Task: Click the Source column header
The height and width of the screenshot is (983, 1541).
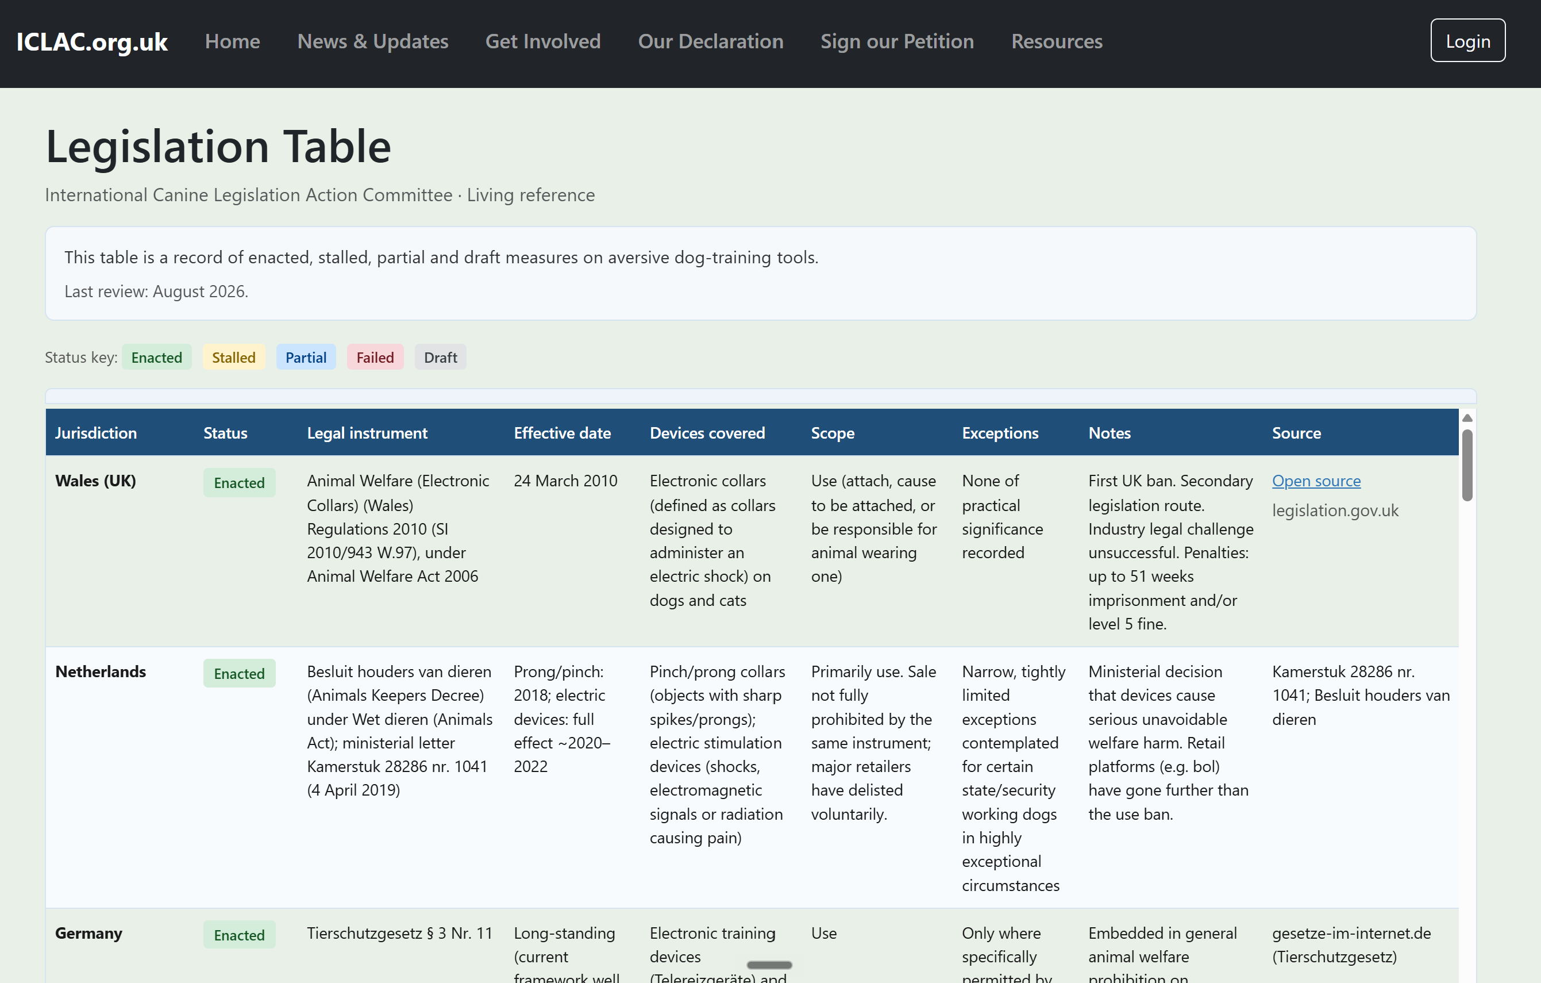Action: point(1296,433)
